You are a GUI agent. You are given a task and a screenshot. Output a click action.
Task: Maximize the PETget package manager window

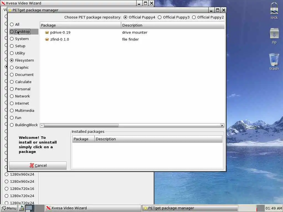pos(218,10)
